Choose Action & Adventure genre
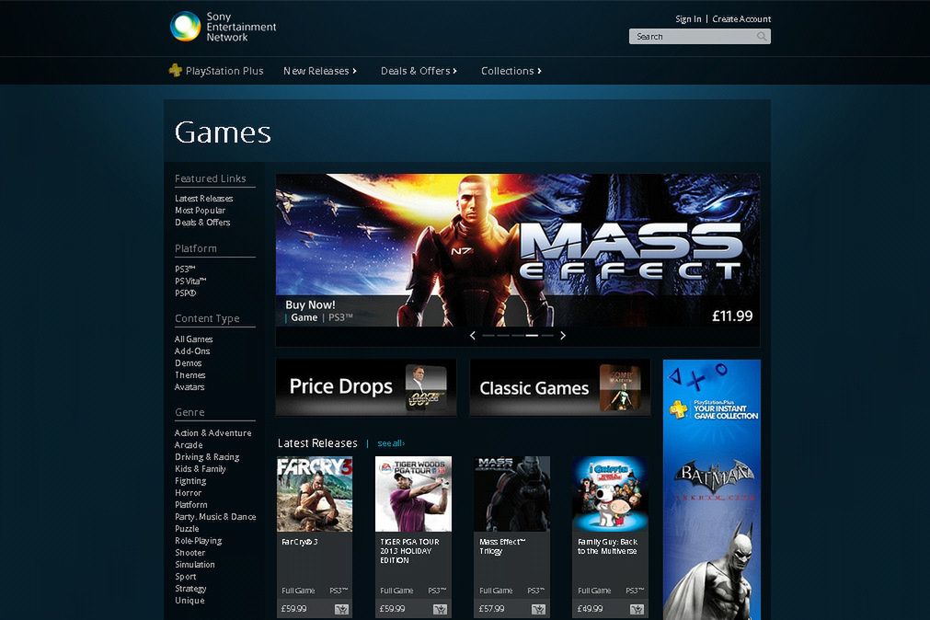Viewport: 930px width, 620px height. tap(212, 432)
